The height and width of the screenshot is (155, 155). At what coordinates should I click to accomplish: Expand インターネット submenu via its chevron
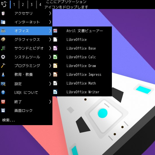click(50, 22)
